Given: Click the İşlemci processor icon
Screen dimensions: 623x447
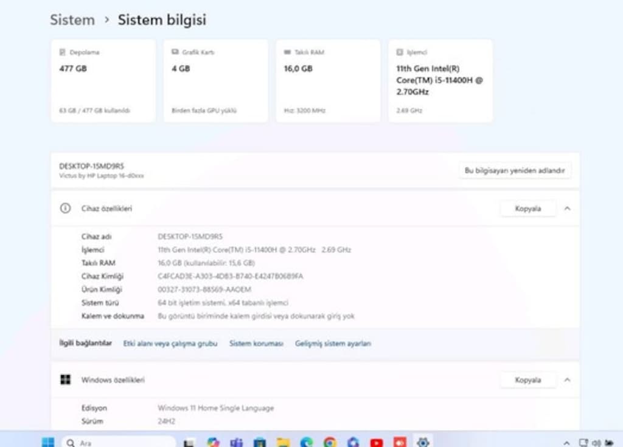Looking at the screenshot, I should [x=400, y=52].
